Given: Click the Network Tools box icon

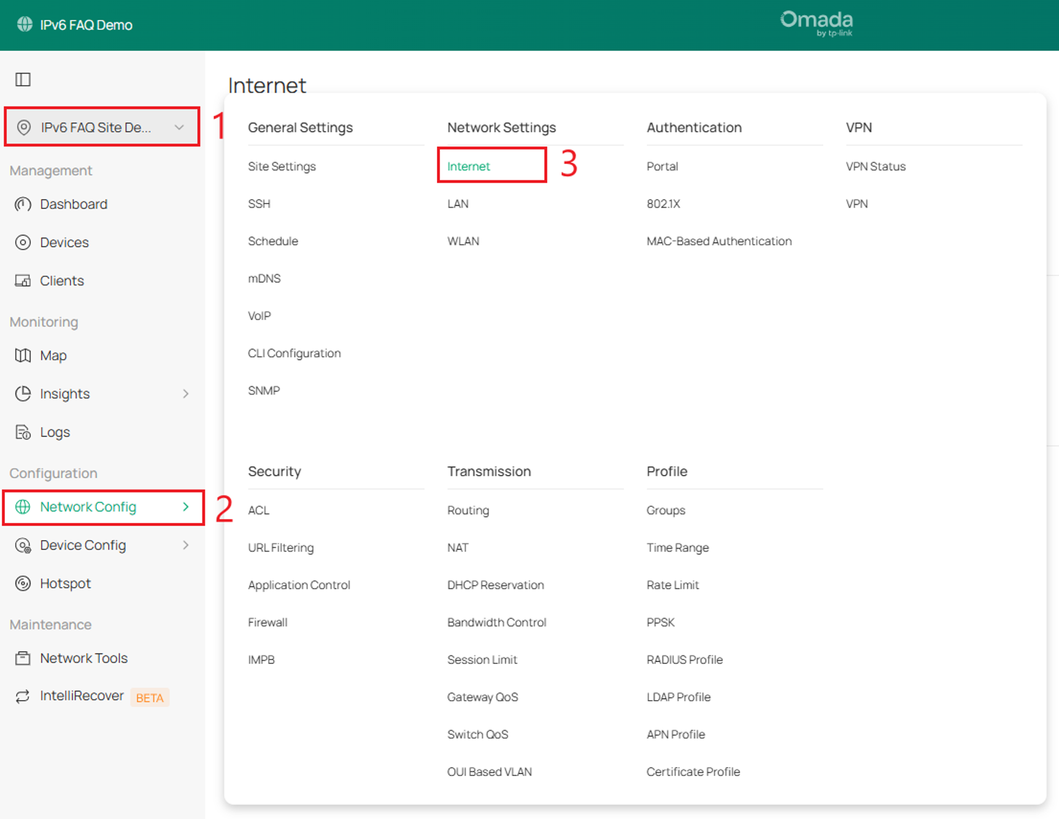Looking at the screenshot, I should [23, 658].
